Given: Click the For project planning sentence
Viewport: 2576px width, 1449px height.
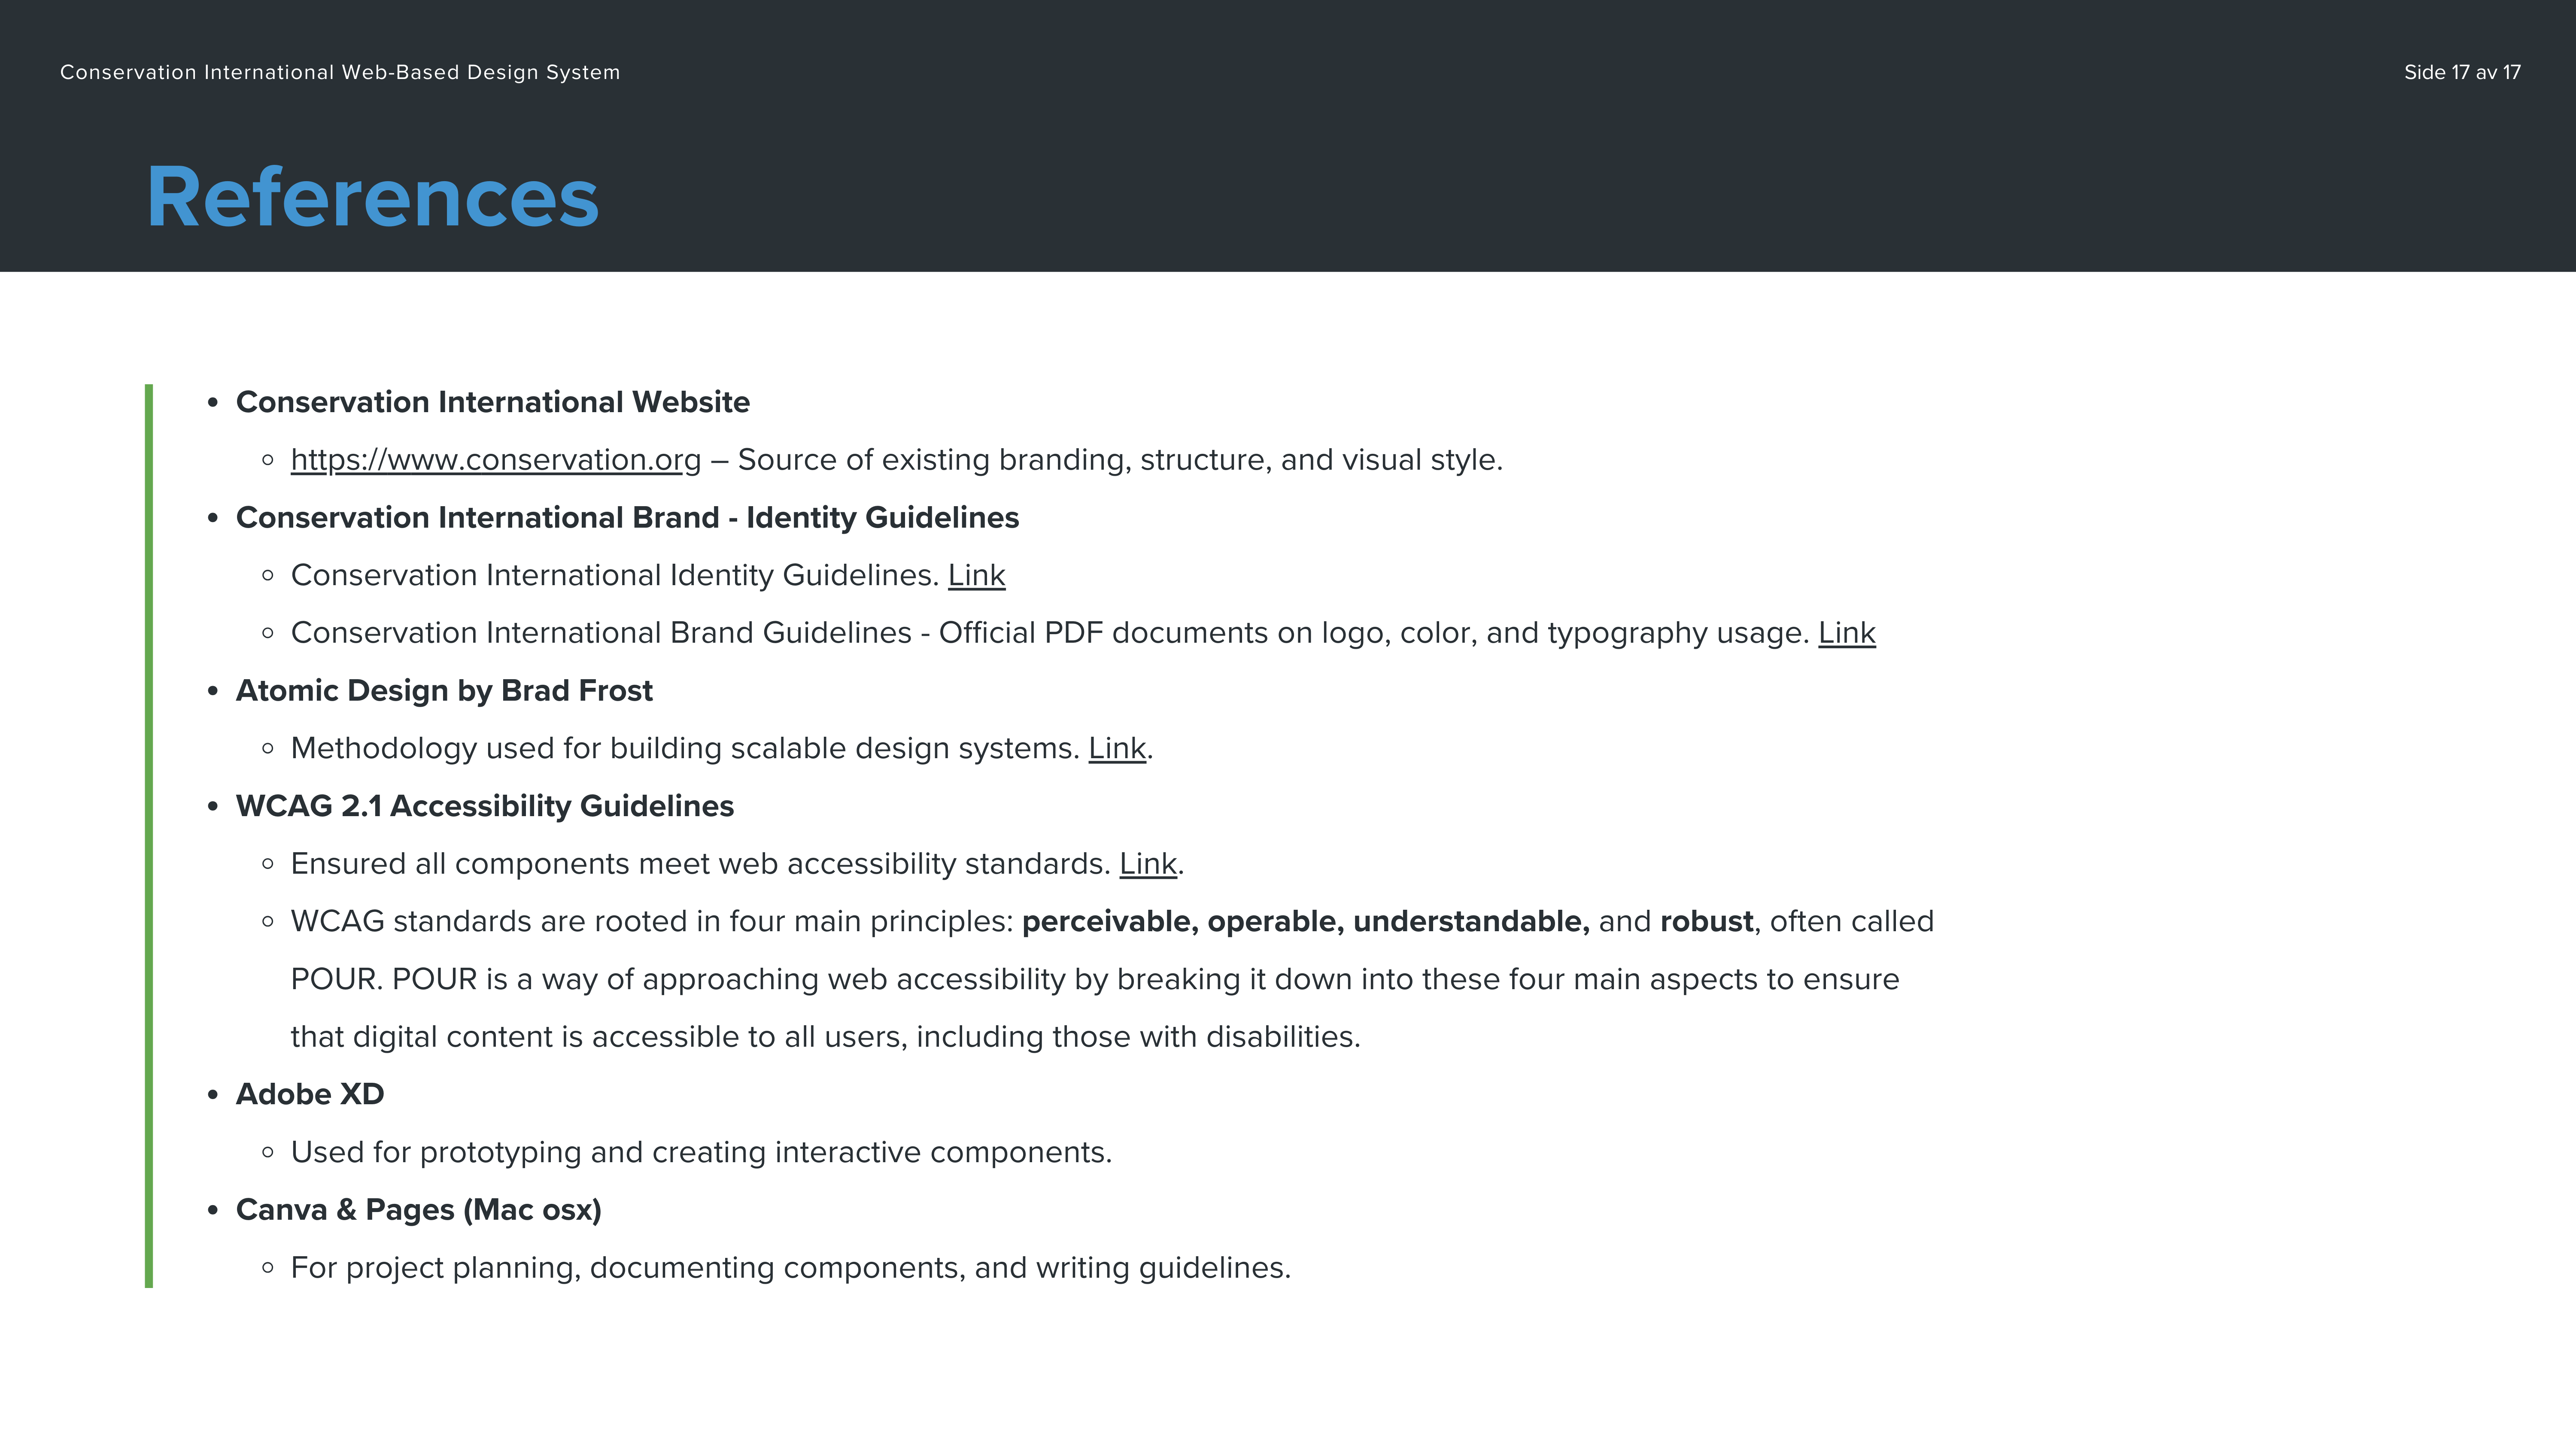Looking at the screenshot, I should tap(790, 1268).
